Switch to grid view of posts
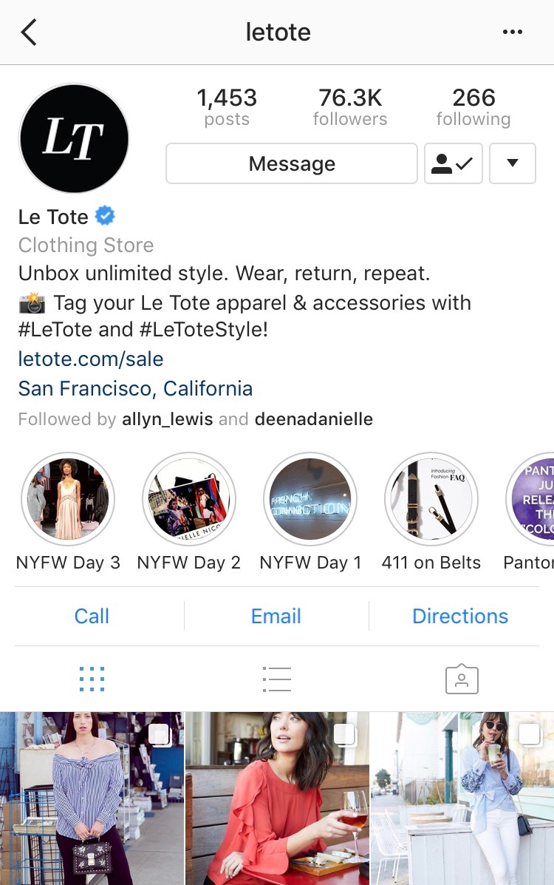The width and height of the screenshot is (554, 885). pyautogui.click(x=92, y=679)
